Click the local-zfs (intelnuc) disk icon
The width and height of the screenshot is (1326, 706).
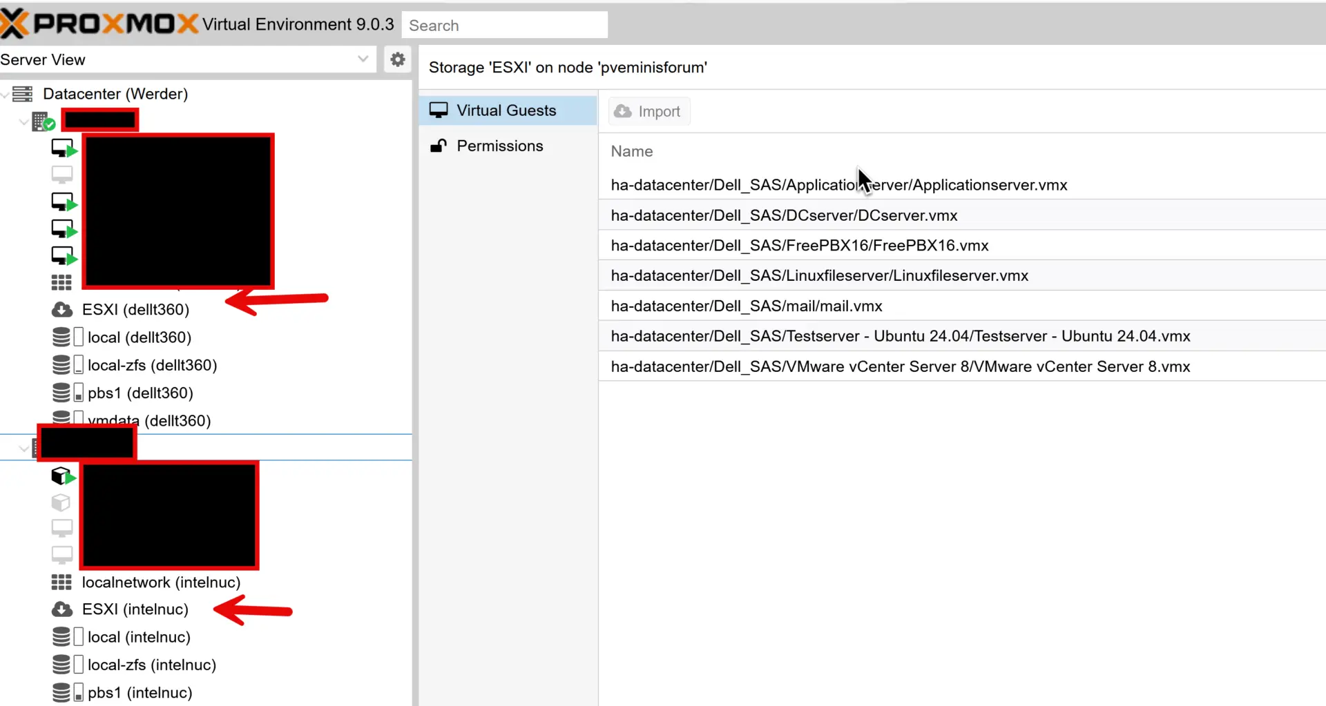click(x=68, y=665)
